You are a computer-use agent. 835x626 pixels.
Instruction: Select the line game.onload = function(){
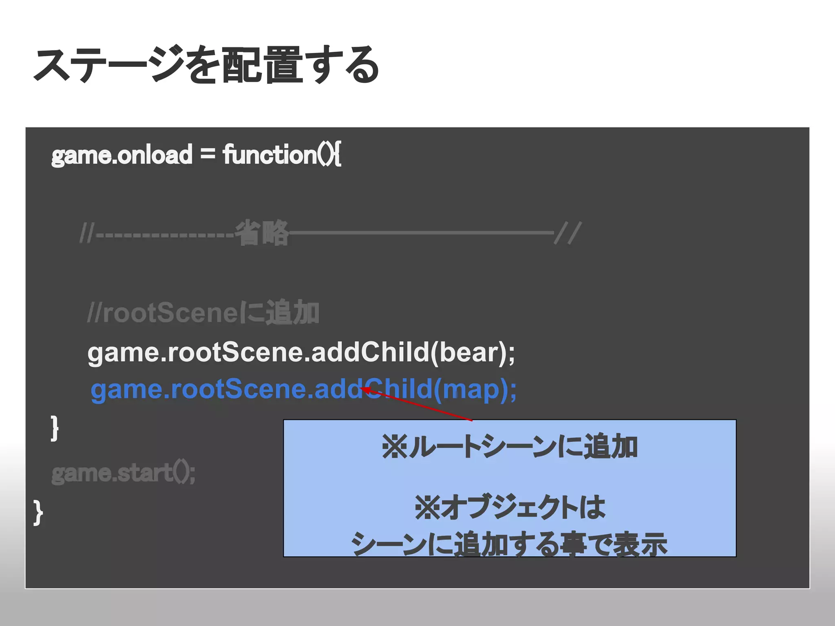point(196,155)
